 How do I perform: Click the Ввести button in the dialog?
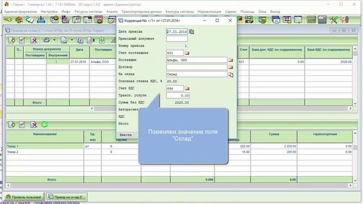[x=125, y=135]
